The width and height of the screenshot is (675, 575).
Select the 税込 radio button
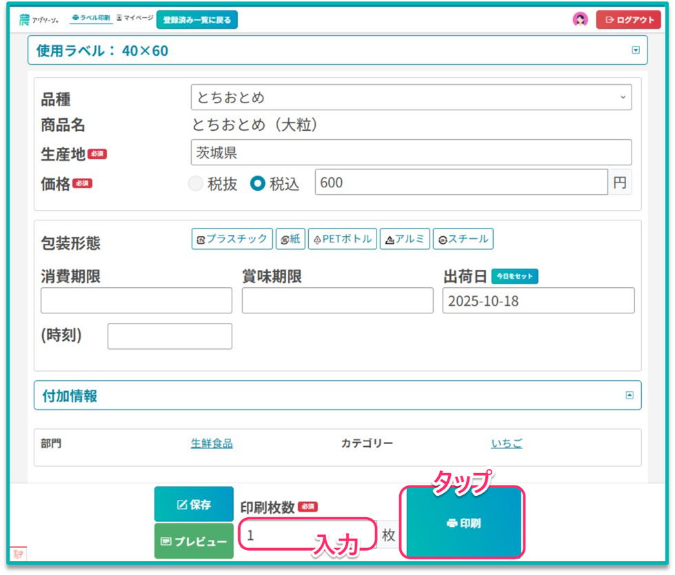[x=258, y=184]
